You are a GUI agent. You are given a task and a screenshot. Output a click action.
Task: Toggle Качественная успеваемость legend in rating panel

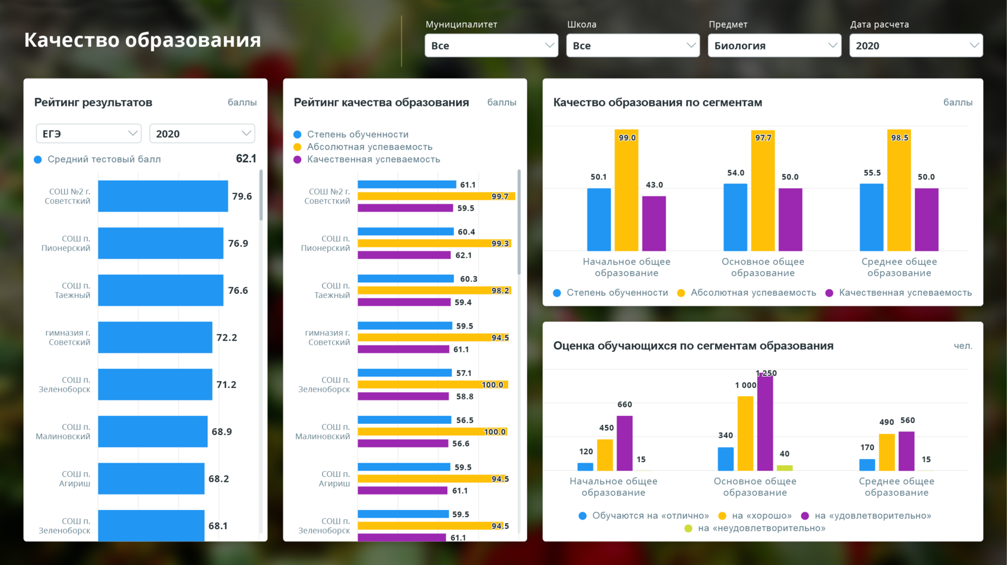(x=367, y=159)
